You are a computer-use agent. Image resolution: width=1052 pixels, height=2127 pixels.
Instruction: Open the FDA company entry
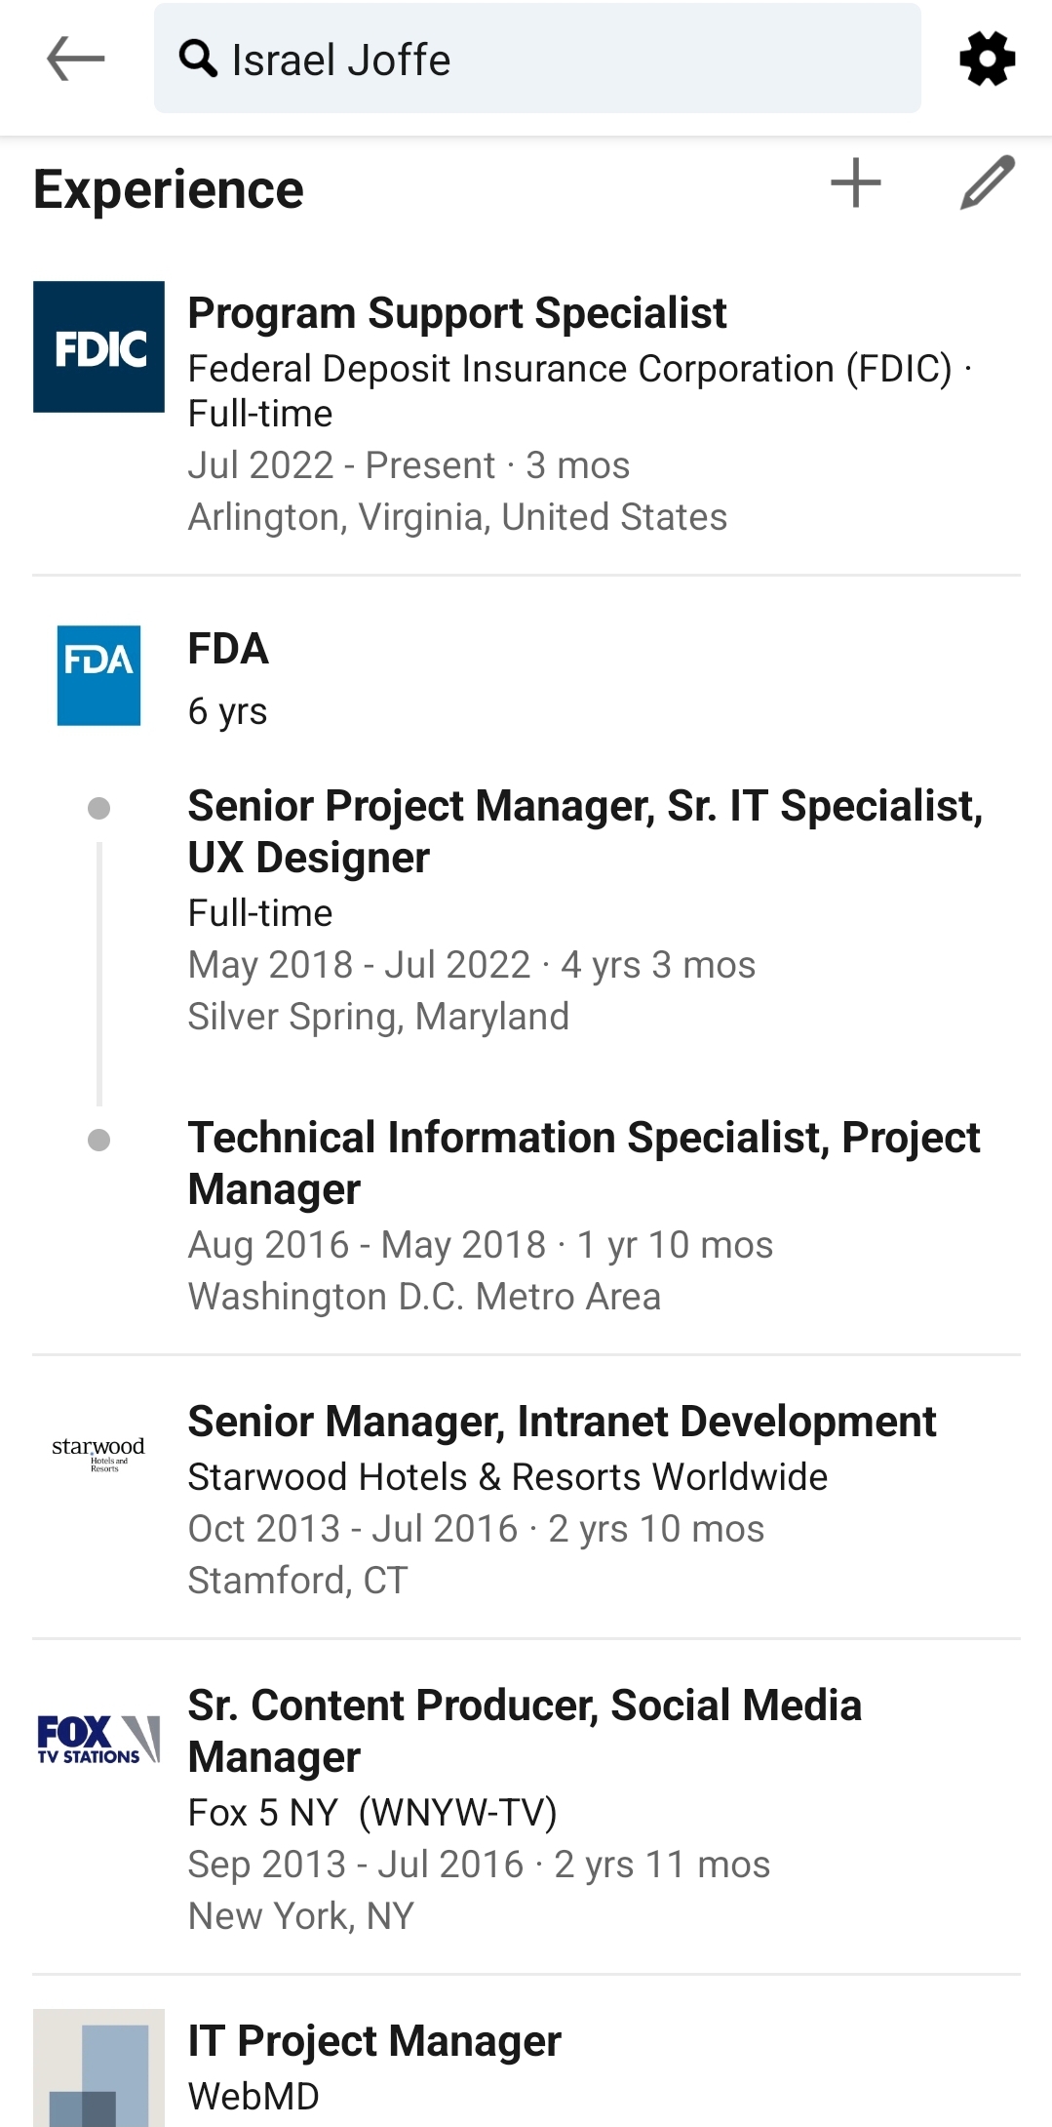pyautogui.click(x=228, y=649)
